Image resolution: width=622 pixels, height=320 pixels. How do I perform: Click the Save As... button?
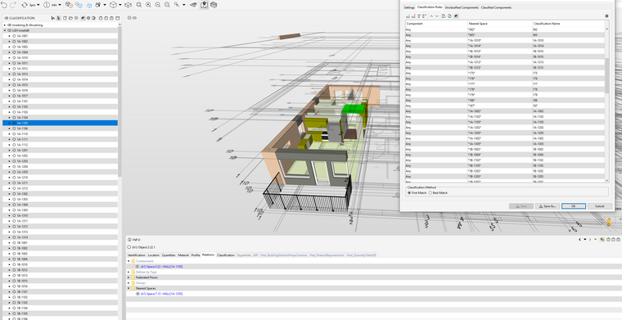coord(547,206)
